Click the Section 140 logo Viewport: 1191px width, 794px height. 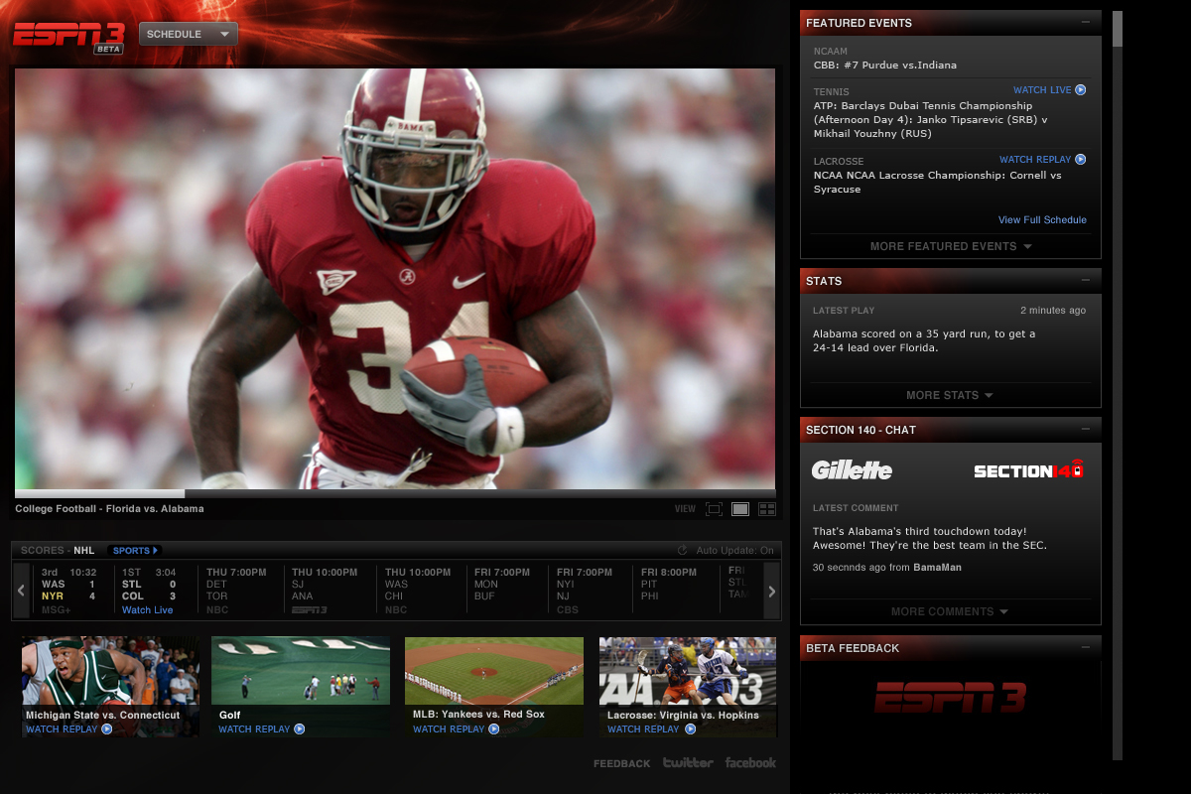(1028, 469)
